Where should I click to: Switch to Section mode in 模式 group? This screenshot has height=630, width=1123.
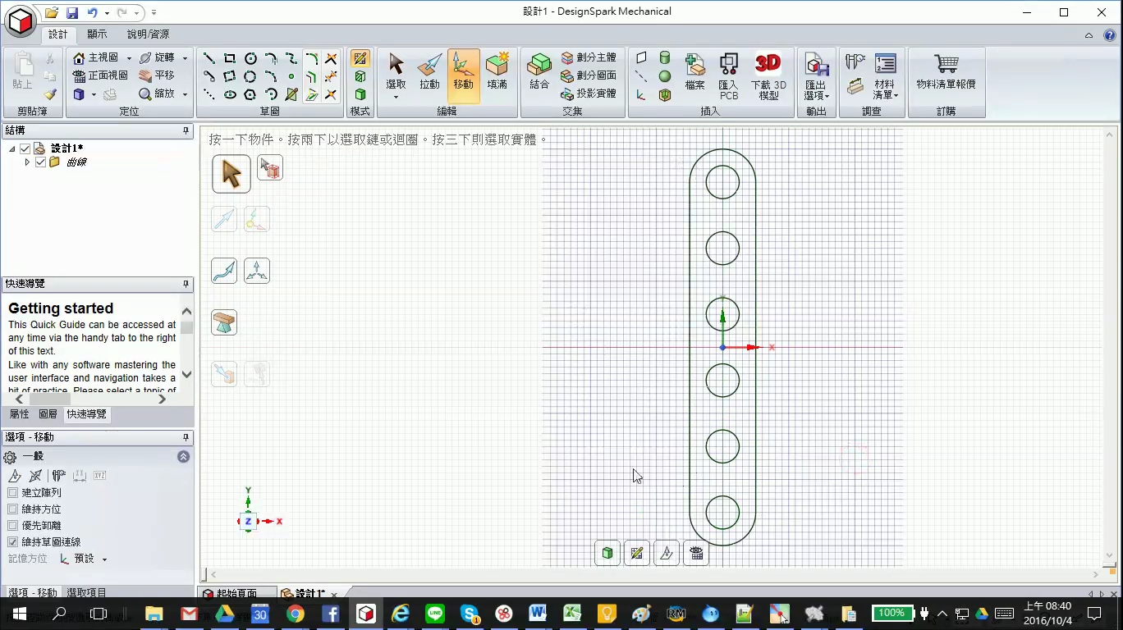click(360, 76)
